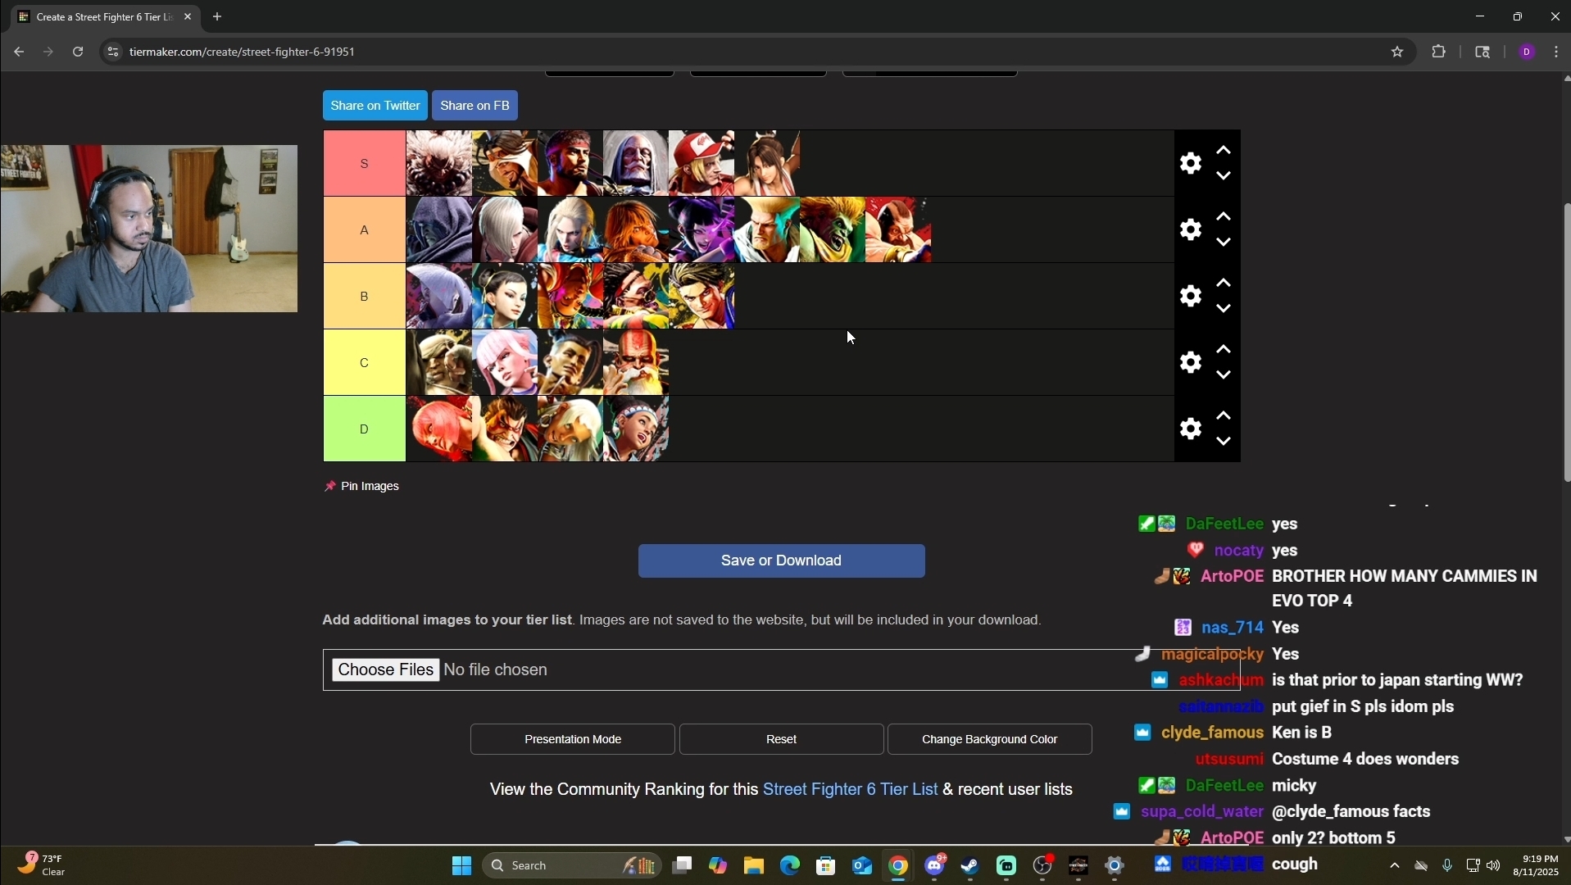
Task: Move S tier row down with chevron
Action: click(x=1224, y=176)
